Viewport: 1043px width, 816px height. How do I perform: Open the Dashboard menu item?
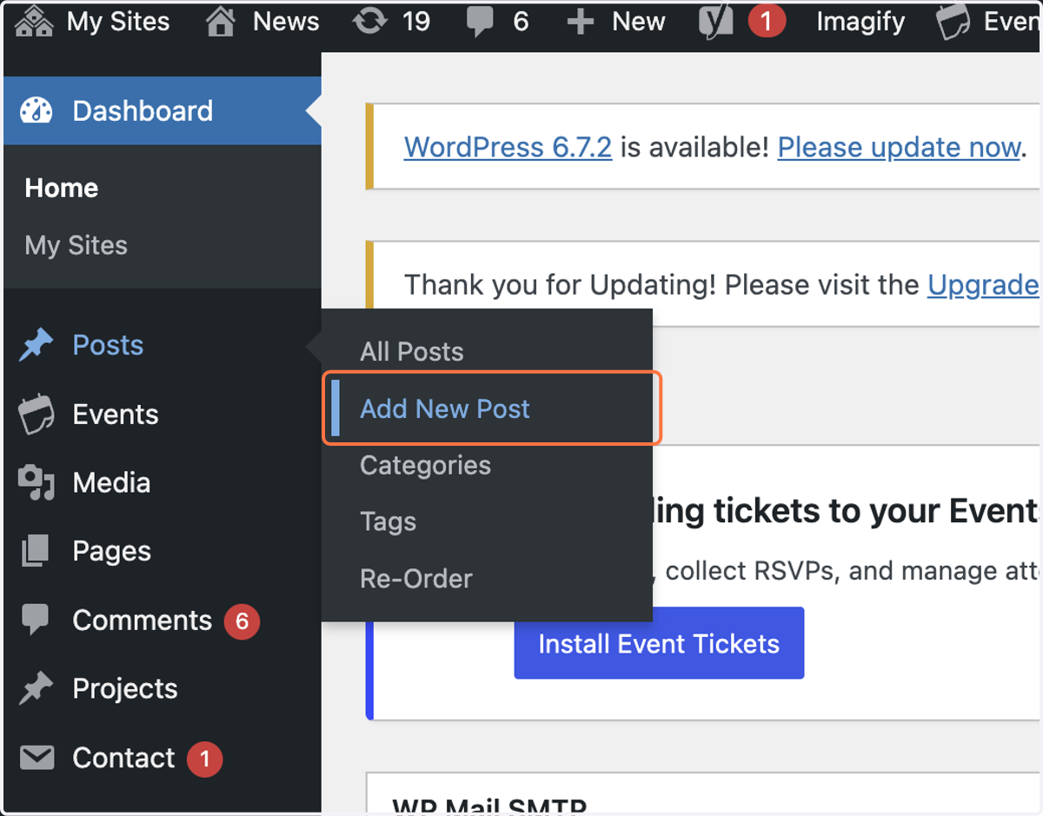tap(163, 110)
